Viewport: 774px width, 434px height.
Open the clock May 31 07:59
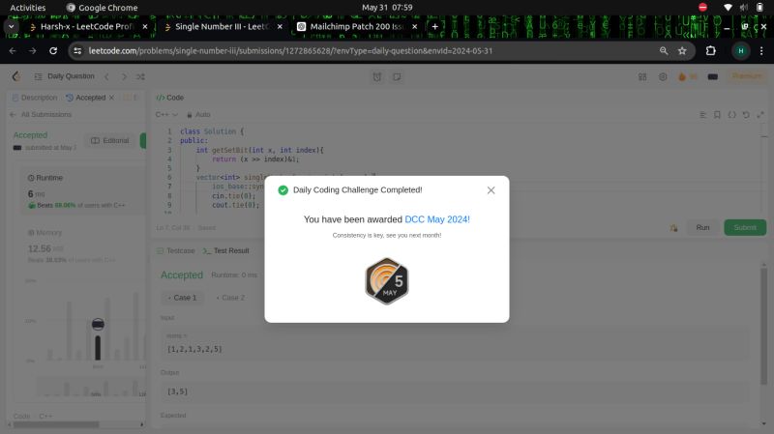pos(387,8)
